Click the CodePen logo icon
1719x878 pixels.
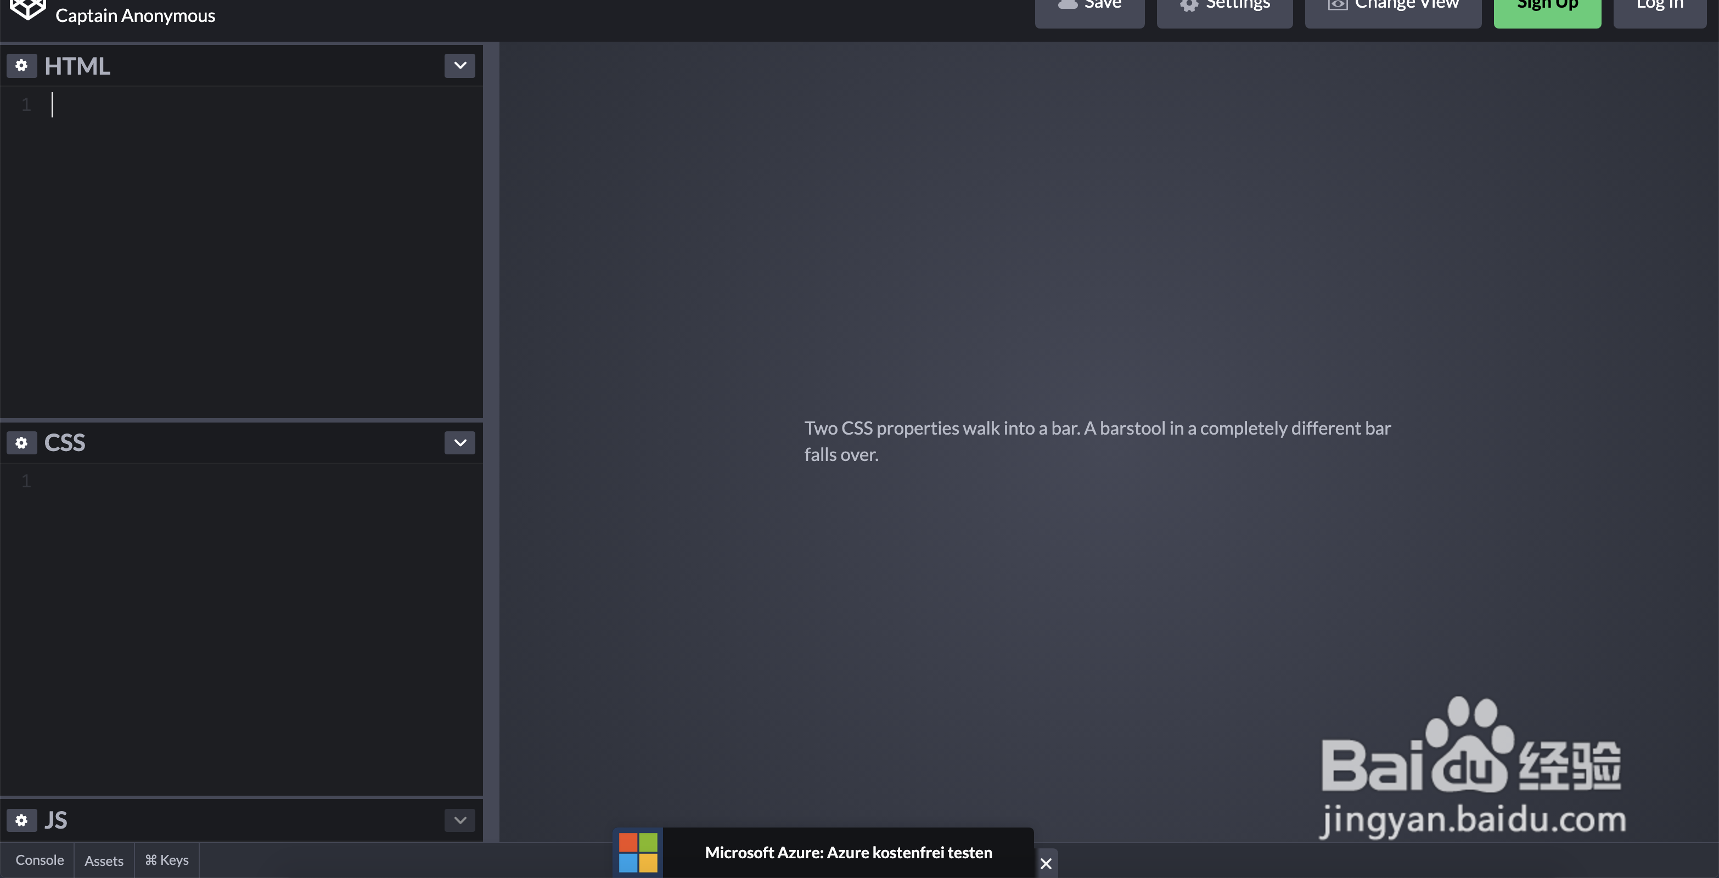pos(27,9)
